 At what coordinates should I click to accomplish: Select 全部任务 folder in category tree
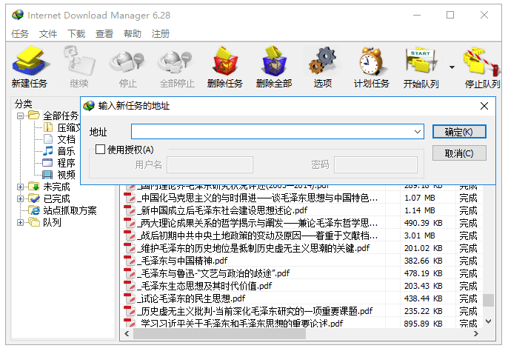60,116
